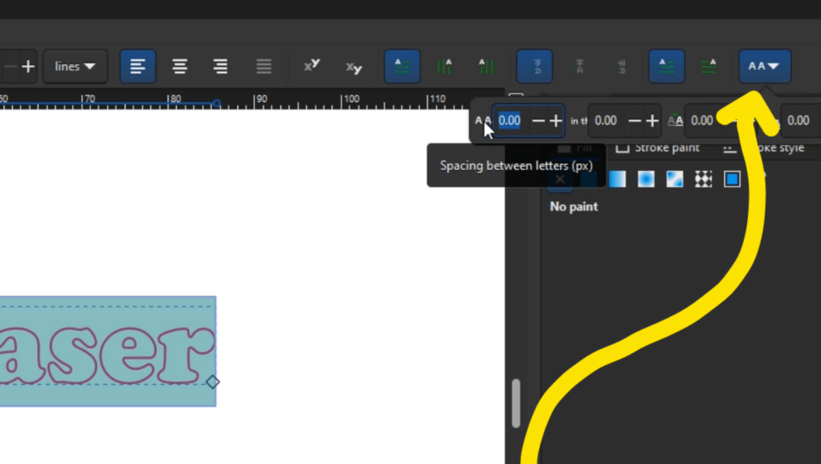Expand the AA text spacing dropdown
821x464 pixels.
[765, 66]
